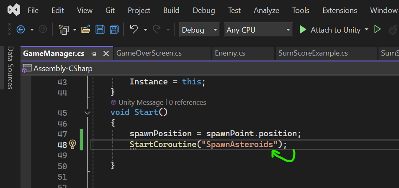The image size is (399, 188).
Task: Click the 0 references CodeLens link
Action: click(x=188, y=102)
